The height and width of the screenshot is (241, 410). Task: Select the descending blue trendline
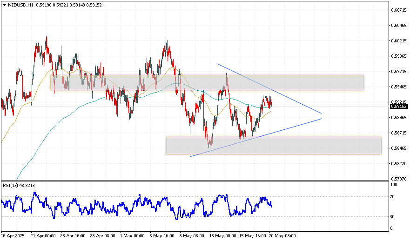pyautogui.click(x=269, y=88)
